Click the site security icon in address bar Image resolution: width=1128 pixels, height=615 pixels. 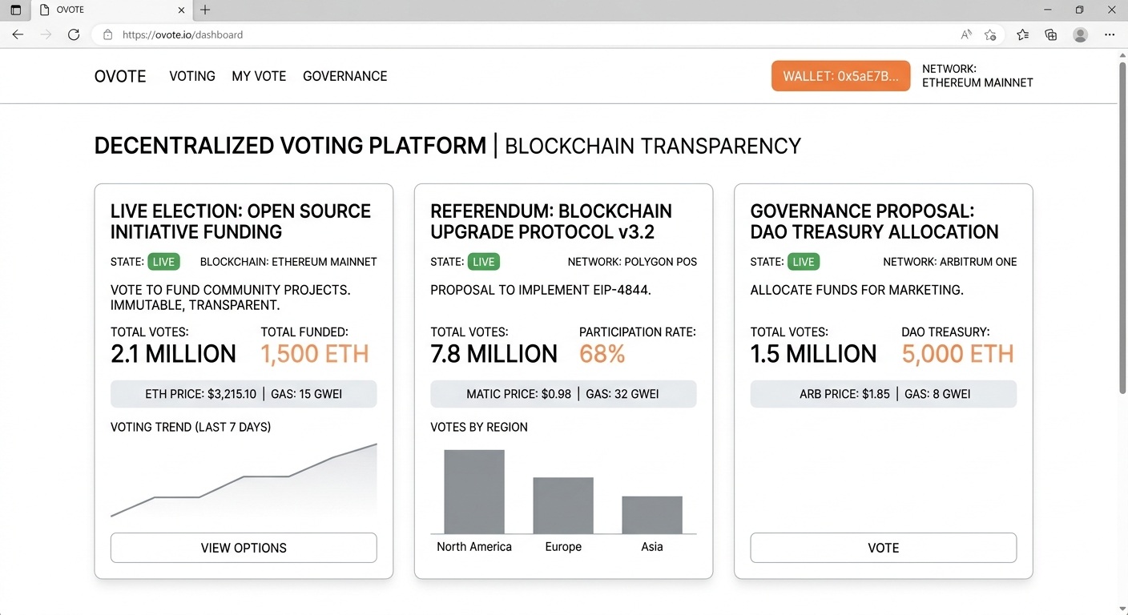(x=107, y=34)
